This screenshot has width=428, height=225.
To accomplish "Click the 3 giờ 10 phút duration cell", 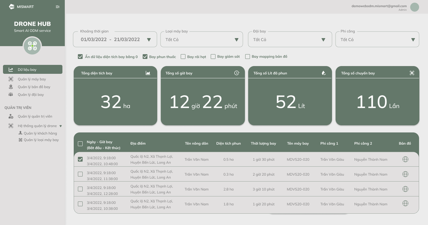I will point(264,189).
